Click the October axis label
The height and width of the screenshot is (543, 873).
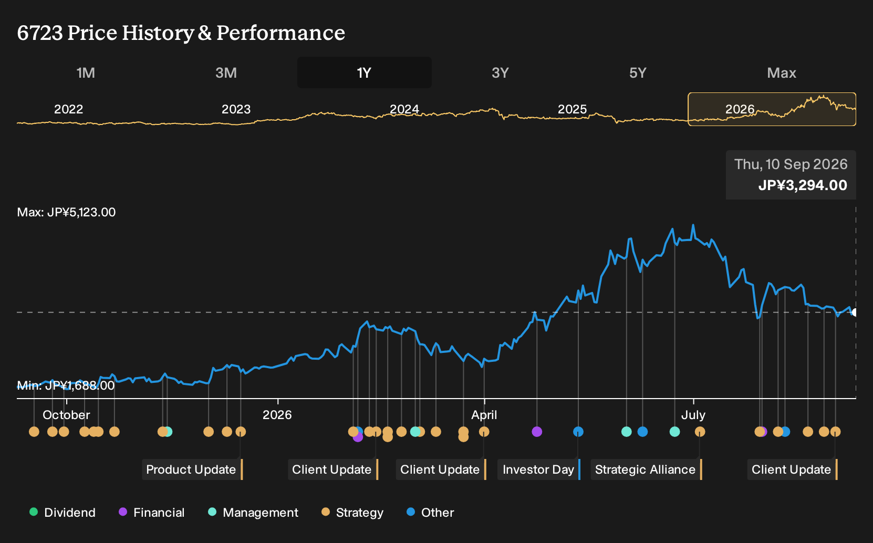(x=66, y=415)
